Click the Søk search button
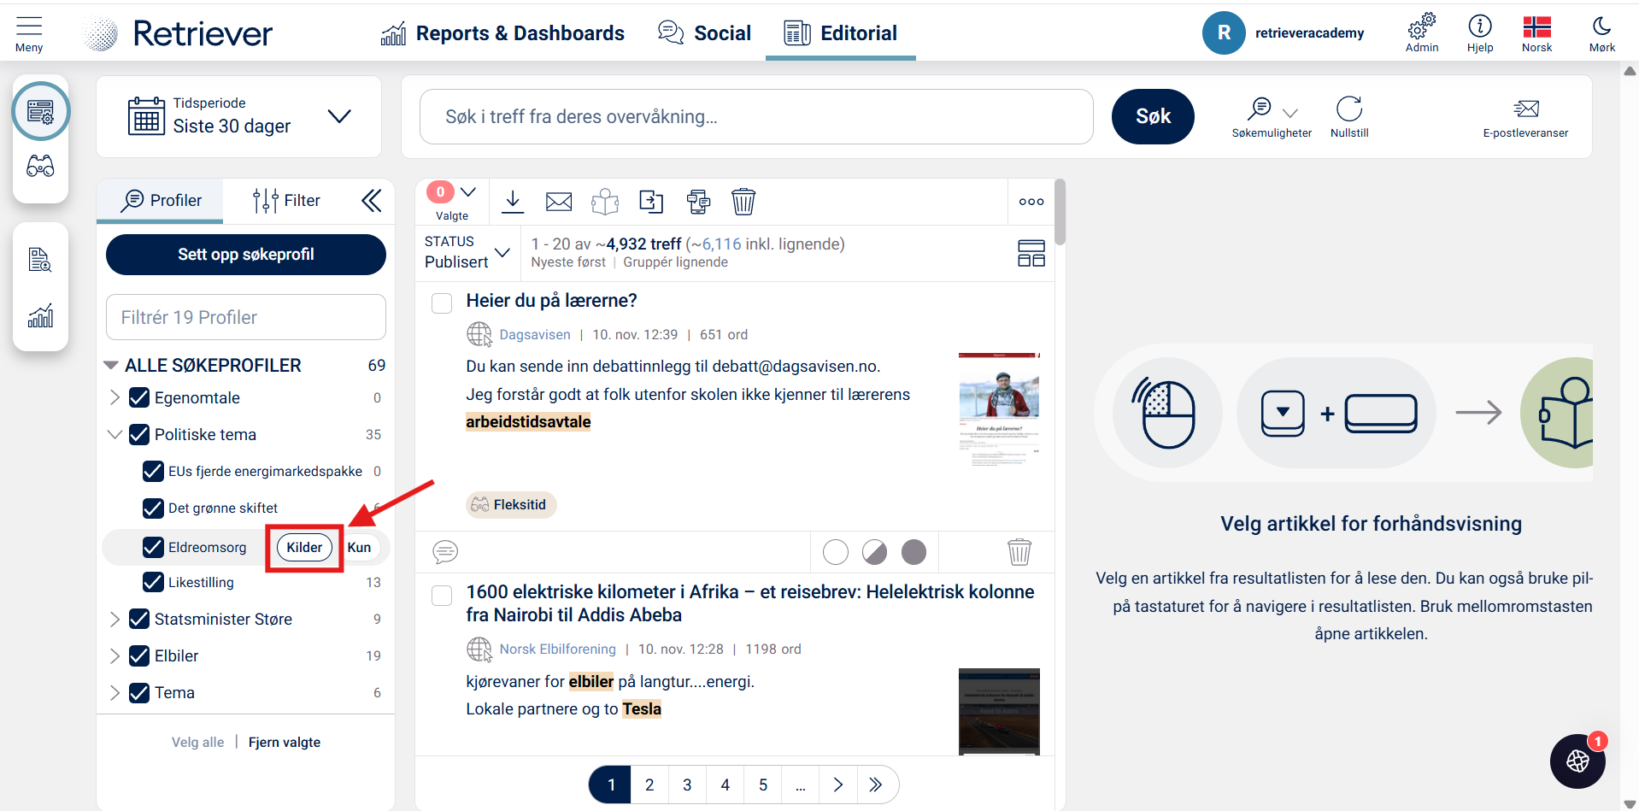The image size is (1639, 811). [1153, 116]
